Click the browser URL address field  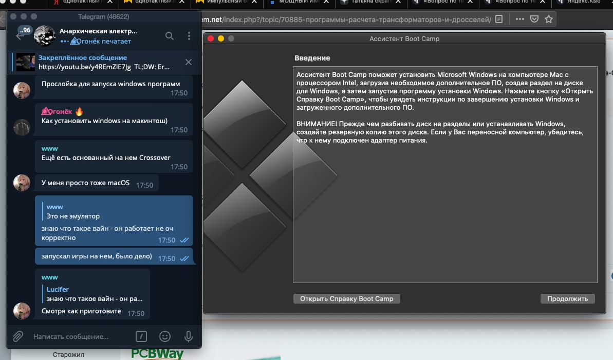click(346, 19)
